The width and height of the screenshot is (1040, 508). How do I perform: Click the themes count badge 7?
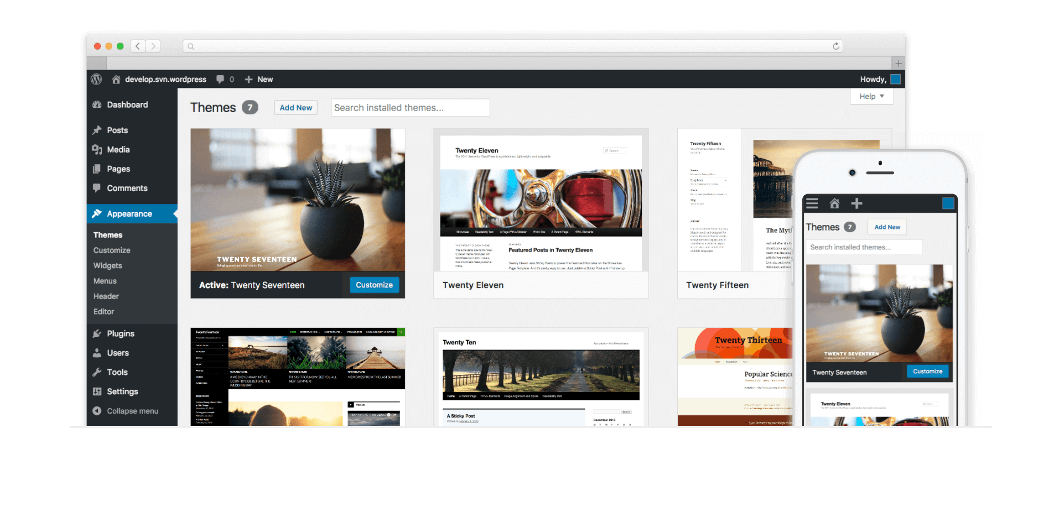click(250, 108)
